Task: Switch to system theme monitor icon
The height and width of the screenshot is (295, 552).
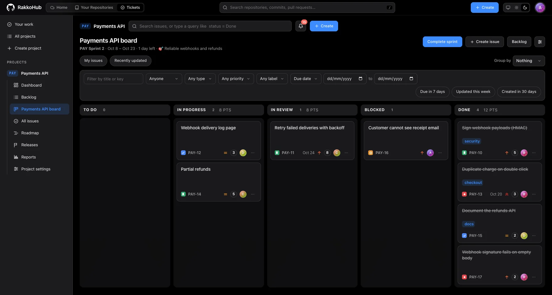Action: coord(508,8)
